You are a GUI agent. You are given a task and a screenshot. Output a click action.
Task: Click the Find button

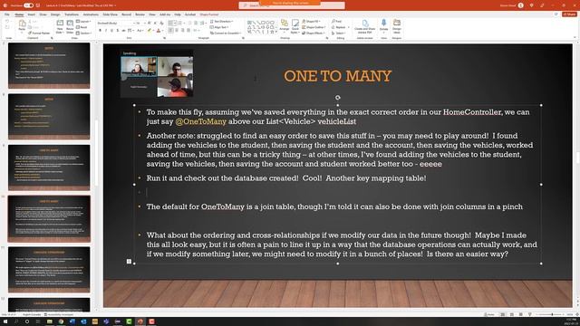tap(336, 22)
